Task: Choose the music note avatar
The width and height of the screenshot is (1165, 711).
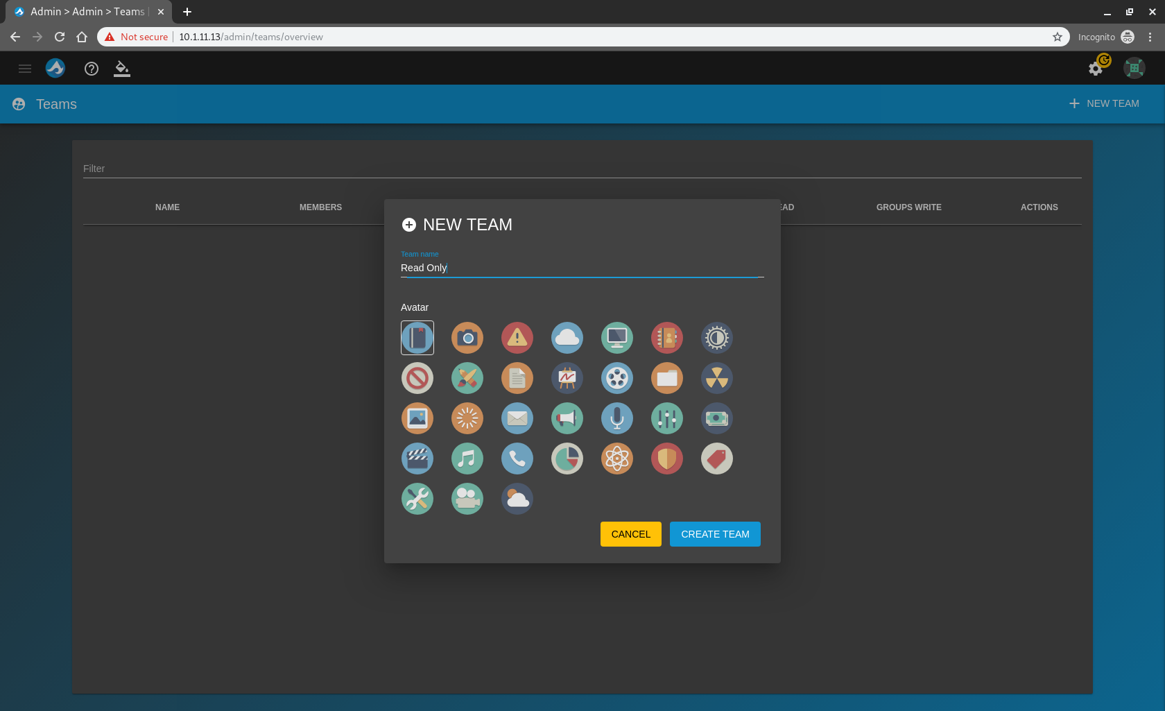Action: tap(467, 459)
